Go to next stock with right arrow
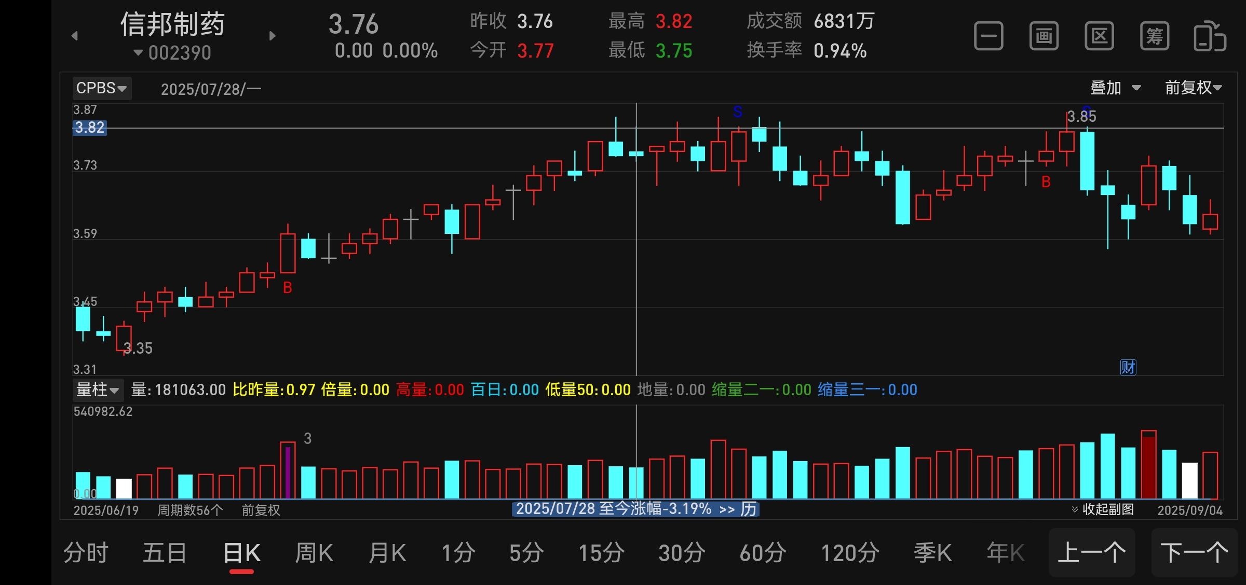The image size is (1246, 585). point(273,36)
